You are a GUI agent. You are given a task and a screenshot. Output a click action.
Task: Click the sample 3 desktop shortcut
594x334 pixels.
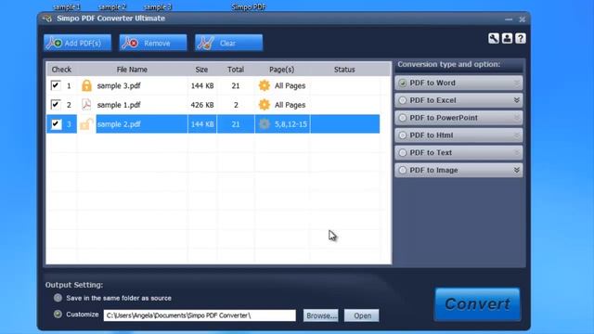(157, 6)
